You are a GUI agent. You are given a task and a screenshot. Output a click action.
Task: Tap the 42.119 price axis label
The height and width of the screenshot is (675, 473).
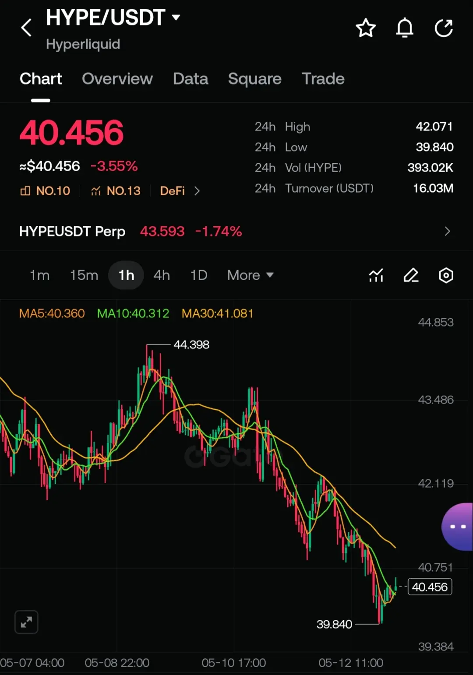(436, 484)
